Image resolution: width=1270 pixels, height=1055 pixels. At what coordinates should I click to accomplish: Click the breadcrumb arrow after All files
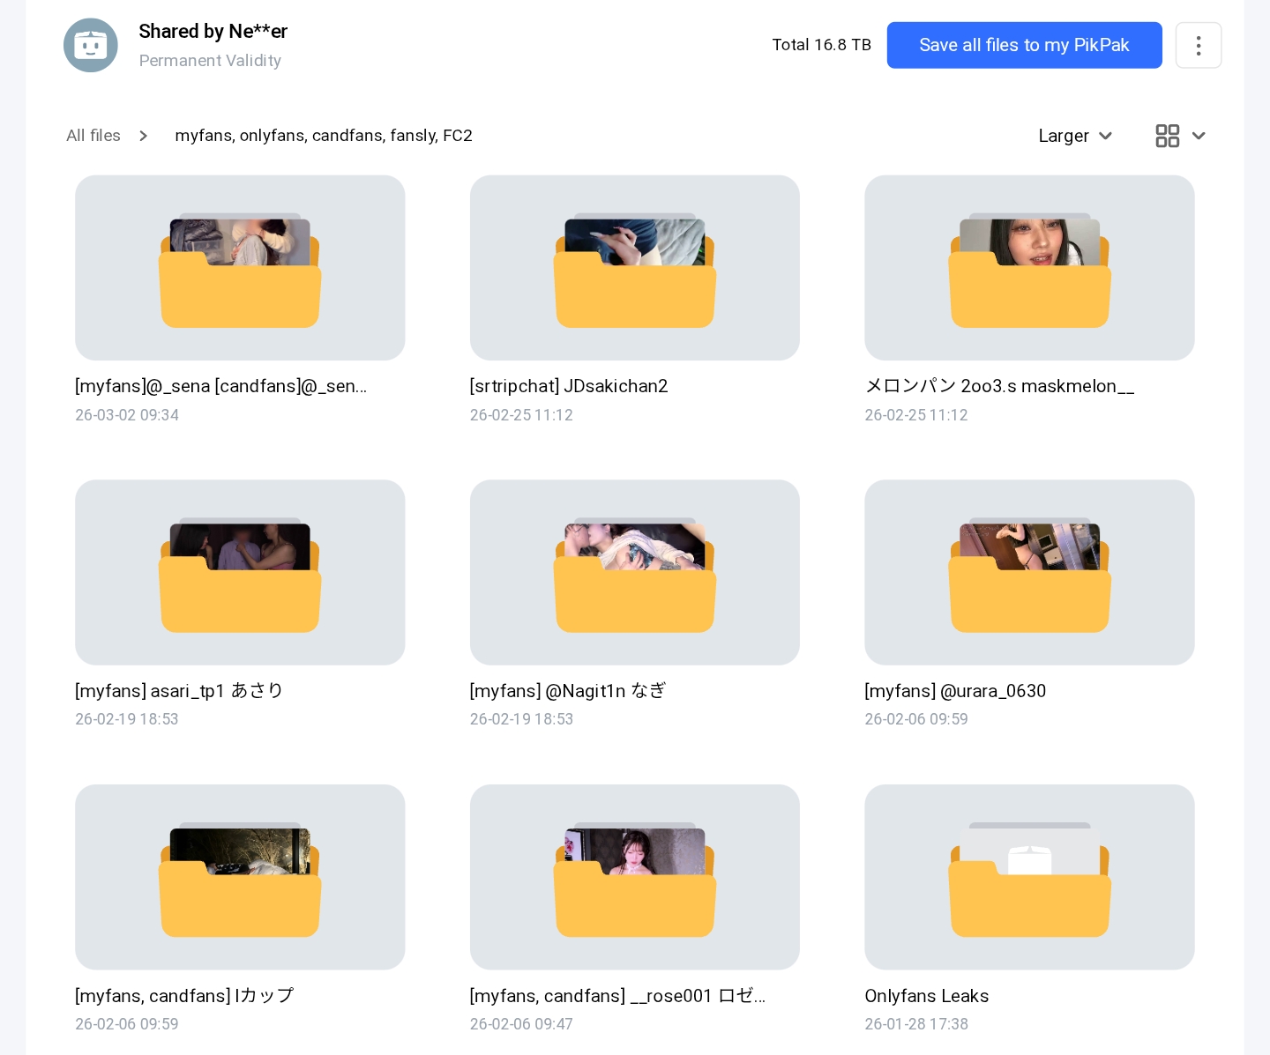coord(144,136)
